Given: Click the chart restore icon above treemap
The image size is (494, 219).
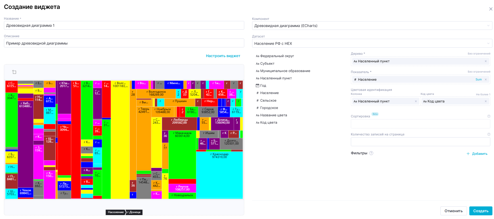Looking at the screenshot, I should [14, 72].
